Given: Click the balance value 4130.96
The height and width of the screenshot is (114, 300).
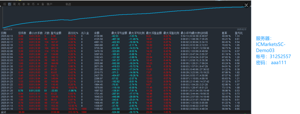Looking at the screenshot, I should tap(98, 36).
